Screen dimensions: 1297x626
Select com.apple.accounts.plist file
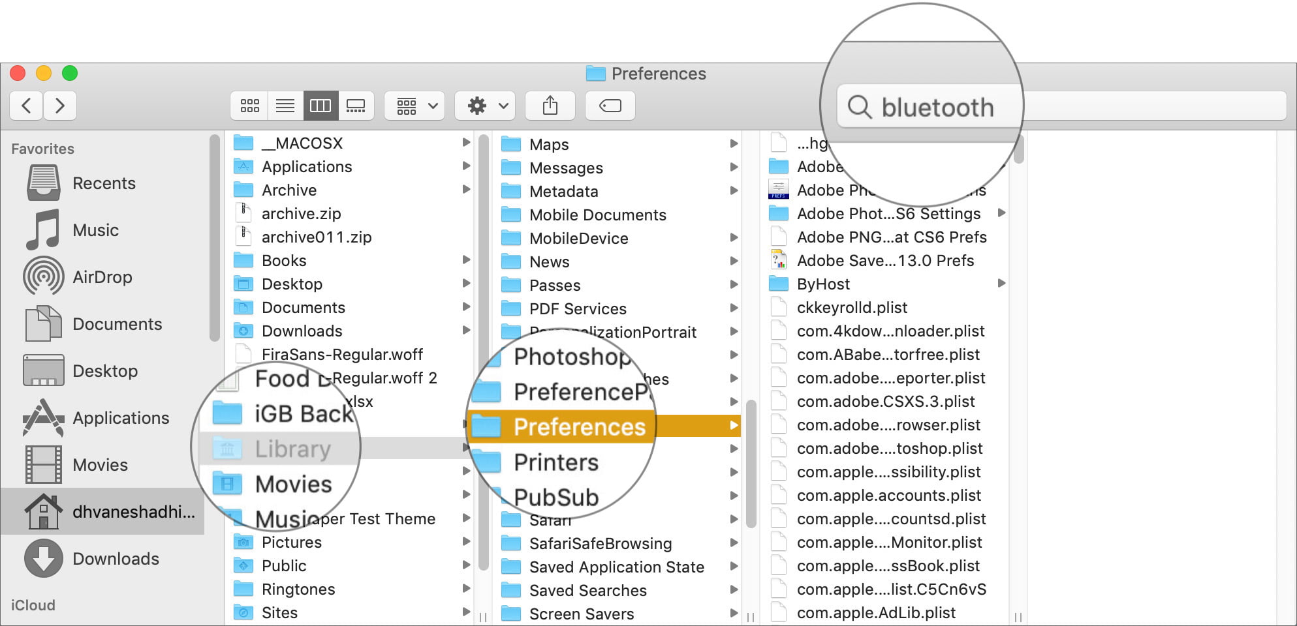point(888,495)
